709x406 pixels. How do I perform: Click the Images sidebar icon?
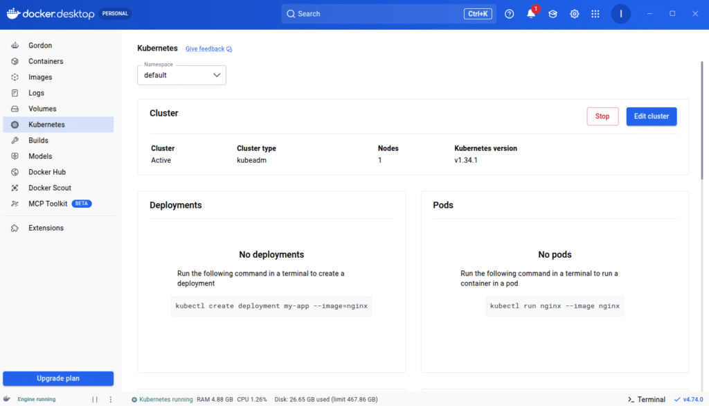15,77
